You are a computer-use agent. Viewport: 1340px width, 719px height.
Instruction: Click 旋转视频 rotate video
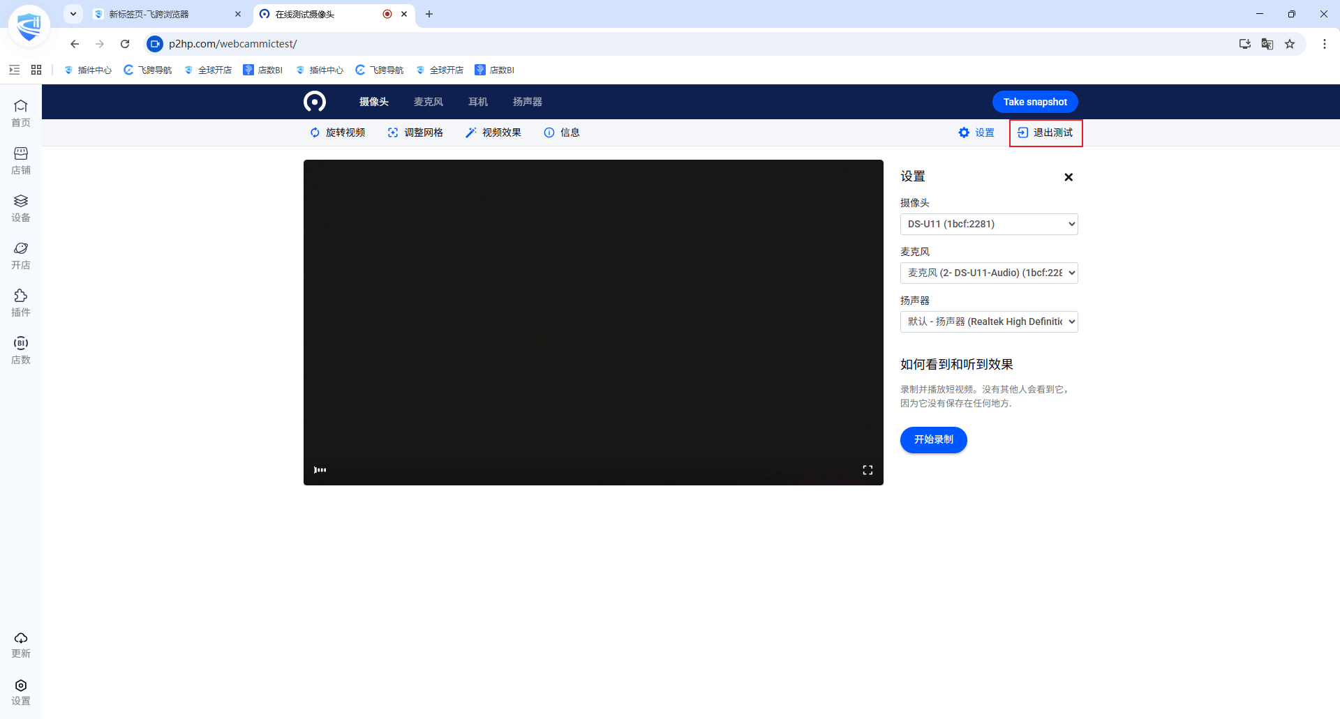(x=338, y=133)
